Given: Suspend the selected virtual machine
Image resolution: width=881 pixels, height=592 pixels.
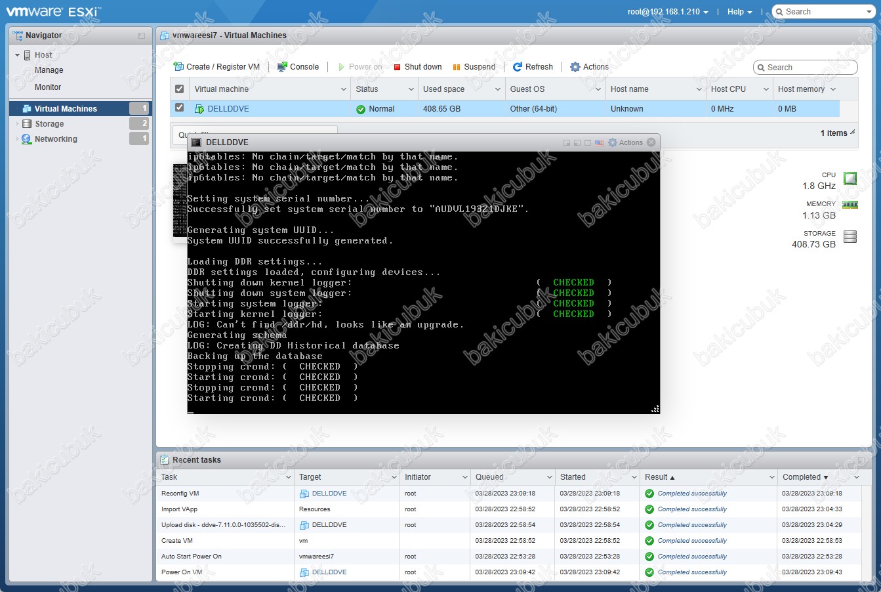Looking at the screenshot, I should [474, 67].
